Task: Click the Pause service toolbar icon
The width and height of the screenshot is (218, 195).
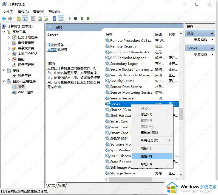Action: pyautogui.click(x=82, y=18)
